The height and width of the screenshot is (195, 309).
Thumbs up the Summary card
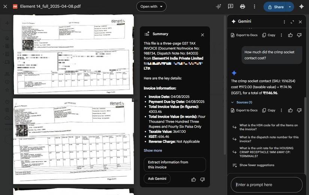click(x=194, y=179)
